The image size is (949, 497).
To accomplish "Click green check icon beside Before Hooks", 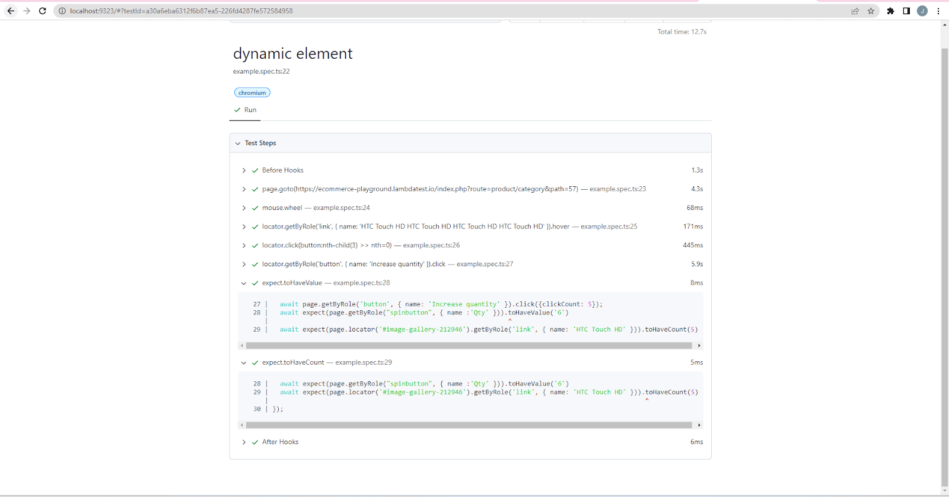I will 255,170.
